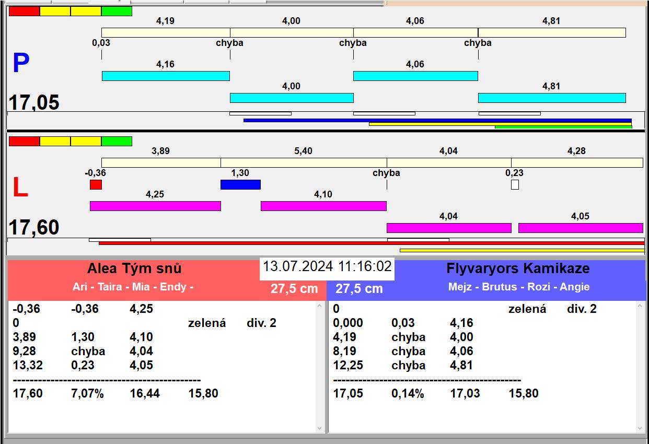The image size is (649, 444).
Task: Click the date and time field 13.07.2024
Action: 327,267
